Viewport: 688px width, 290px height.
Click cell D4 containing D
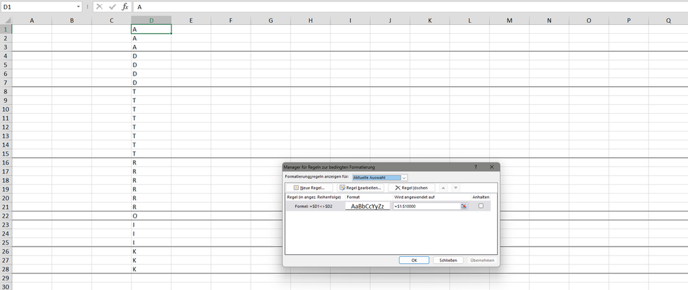click(x=151, y=56)
